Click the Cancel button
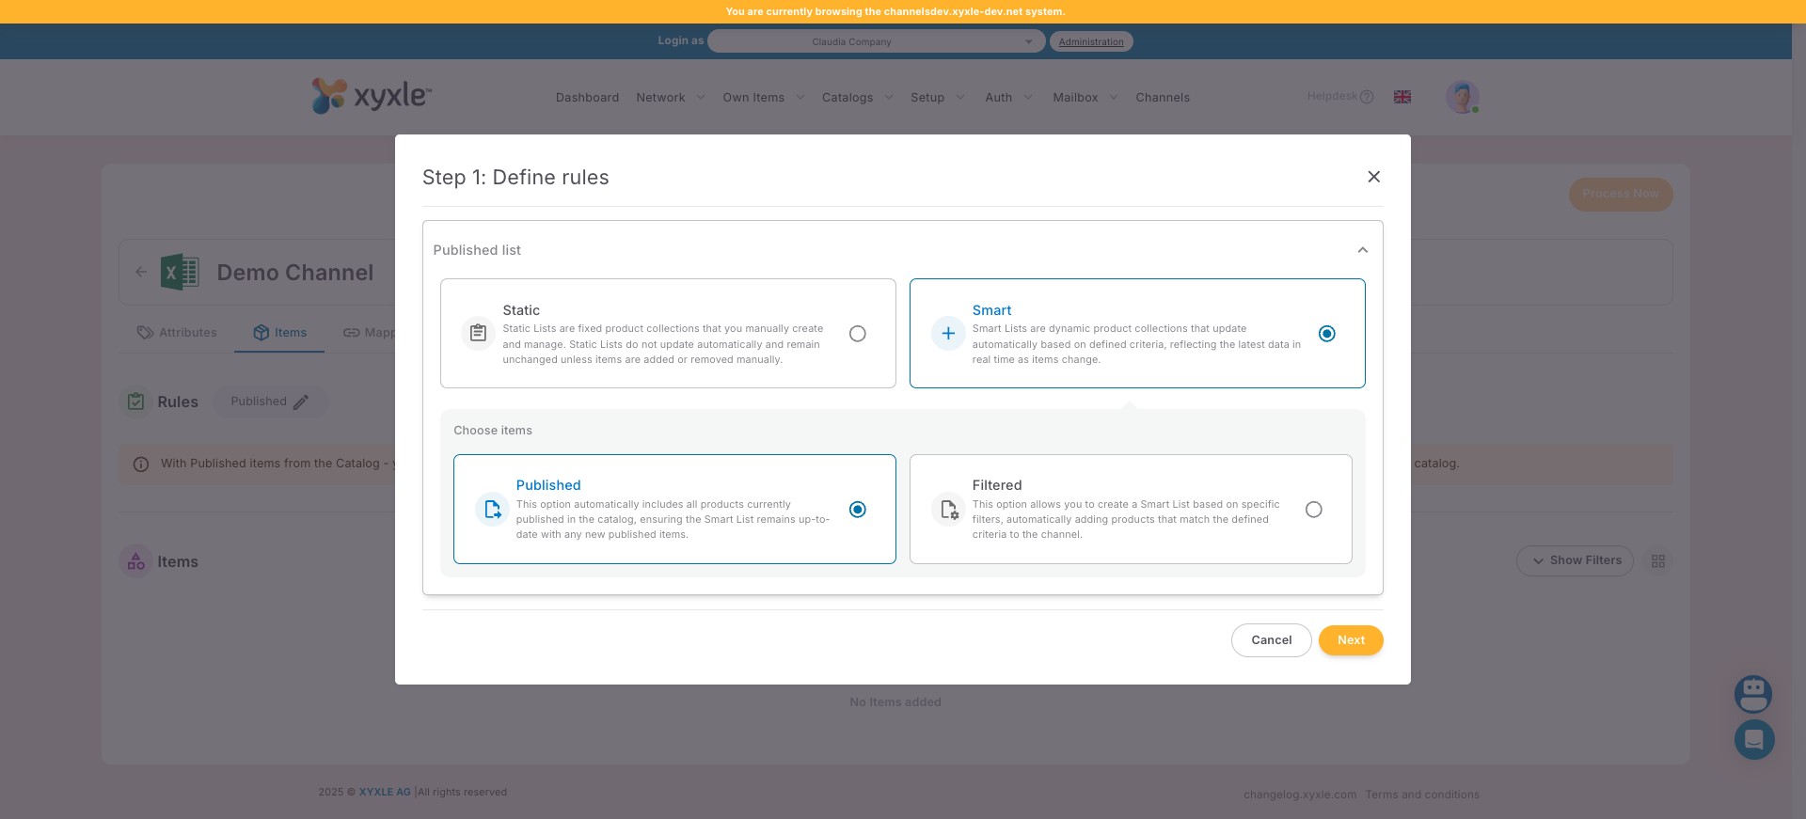Viewport: 1806px width, 819px height. tap(1271, 640)
